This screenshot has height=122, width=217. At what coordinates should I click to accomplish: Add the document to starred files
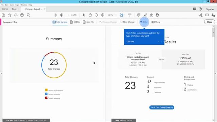tap(10, 15)
